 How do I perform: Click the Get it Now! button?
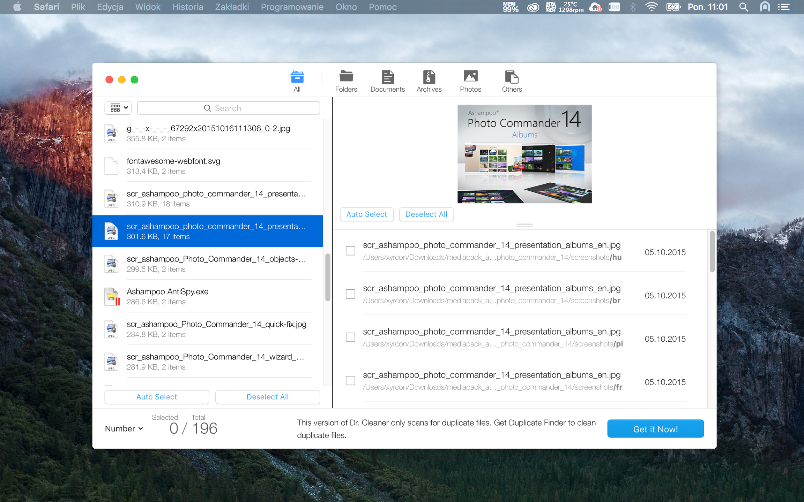pos(655,429)
